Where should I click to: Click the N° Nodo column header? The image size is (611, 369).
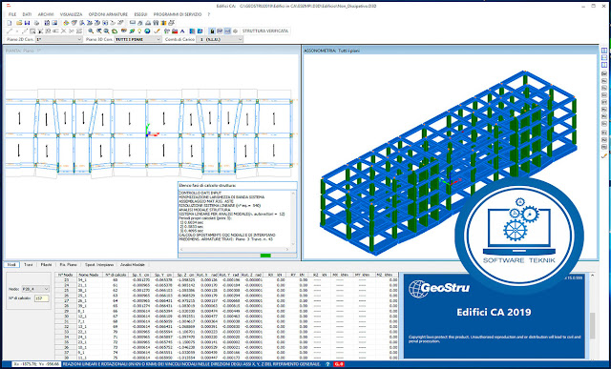[x=66, y=275]
